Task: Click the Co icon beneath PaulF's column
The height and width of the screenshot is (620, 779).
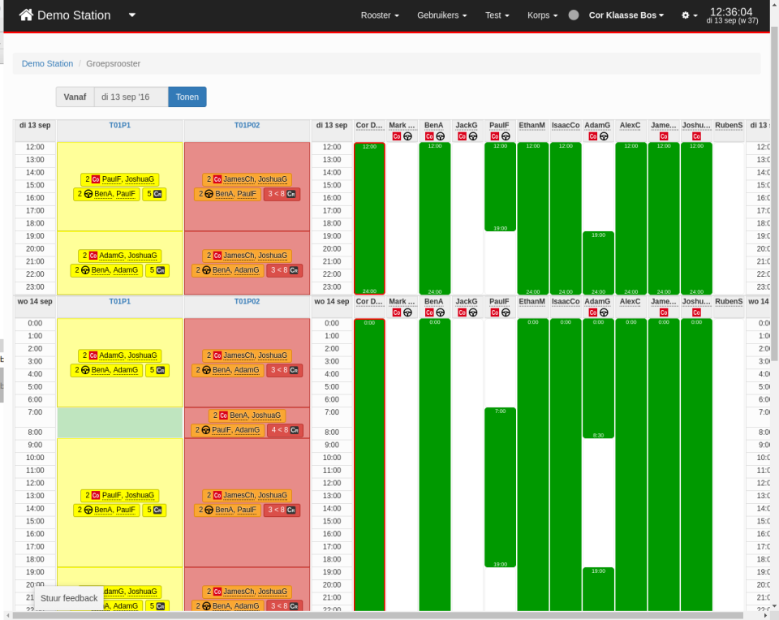Action: (493, 137)
